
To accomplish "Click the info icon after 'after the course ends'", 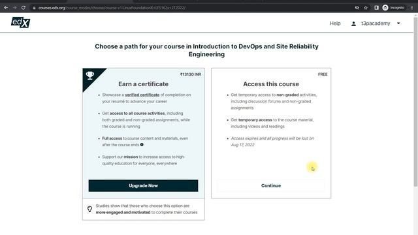I will point(142,145).
